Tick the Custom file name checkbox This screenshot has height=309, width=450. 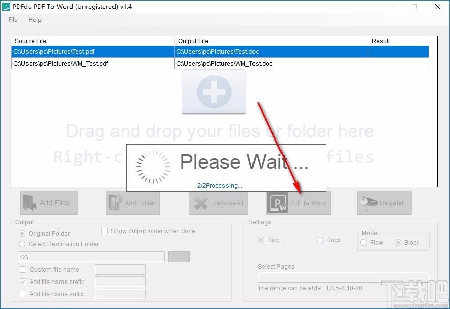tap(23, 270)
